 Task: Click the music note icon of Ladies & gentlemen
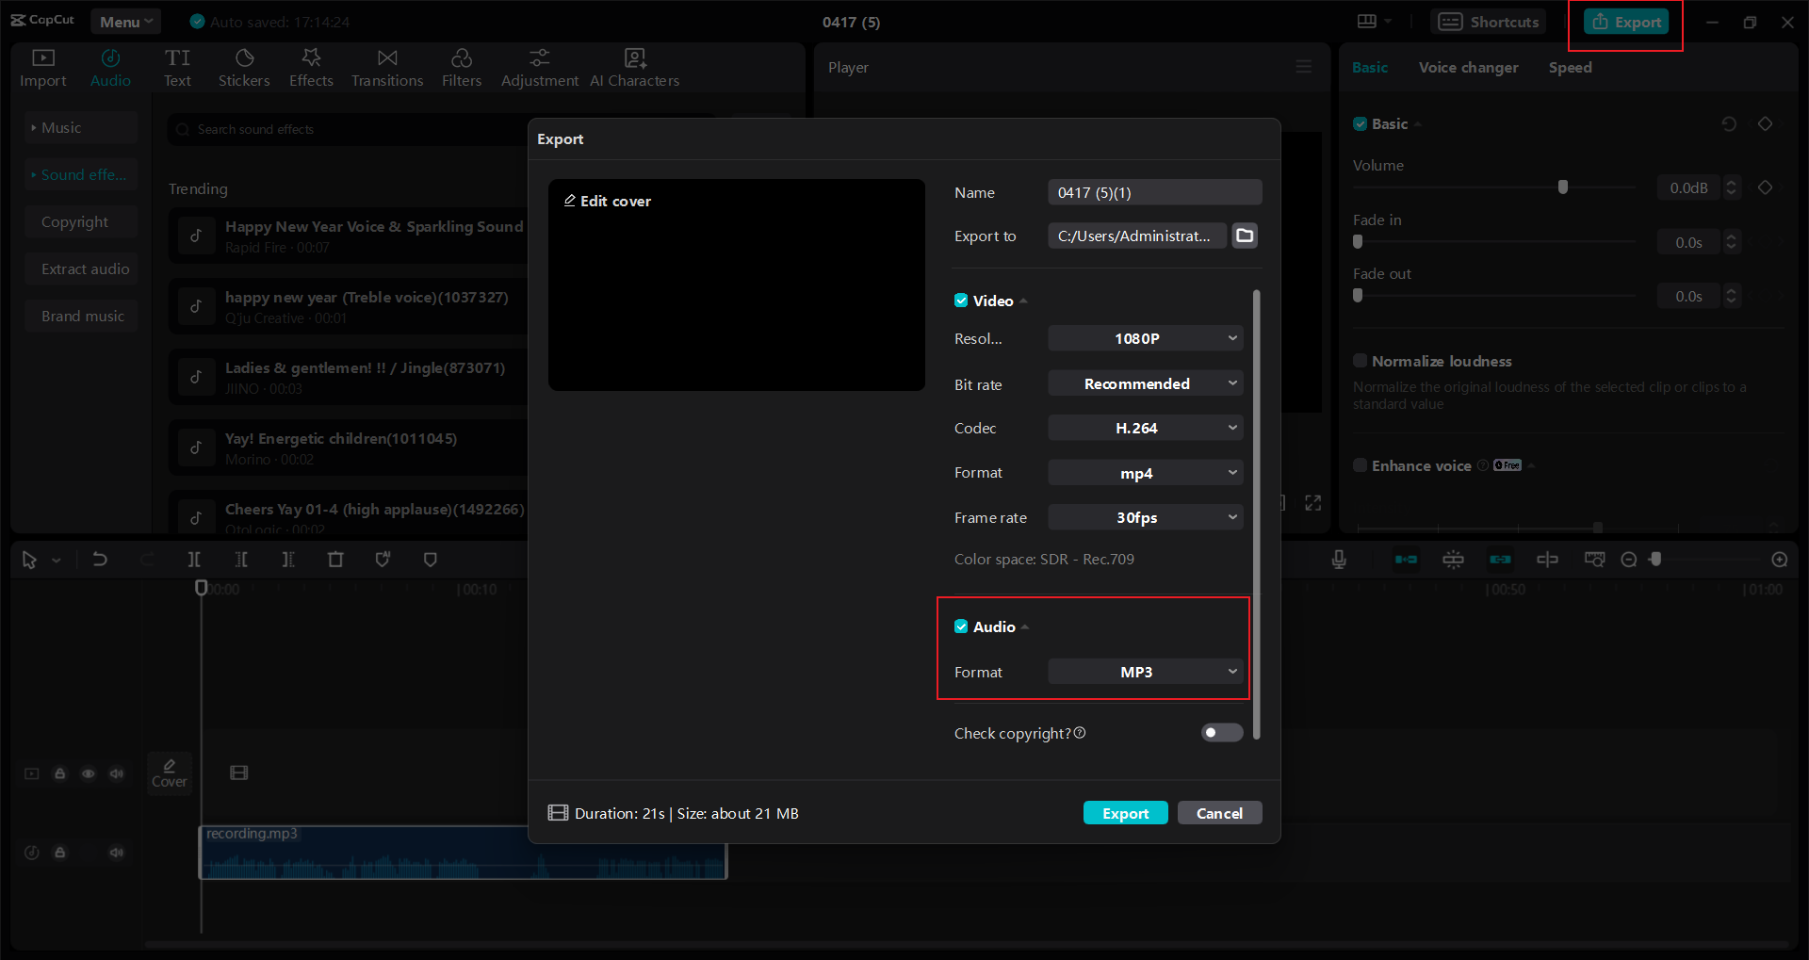click(x=196, y=377)
